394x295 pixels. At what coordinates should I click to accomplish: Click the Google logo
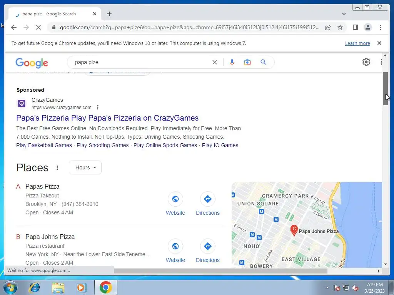click(32, 63)
